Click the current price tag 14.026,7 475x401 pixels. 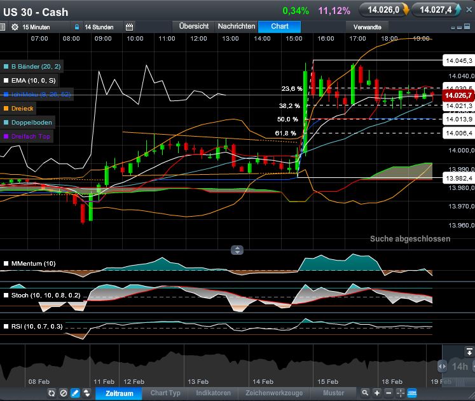click(458, 95)
